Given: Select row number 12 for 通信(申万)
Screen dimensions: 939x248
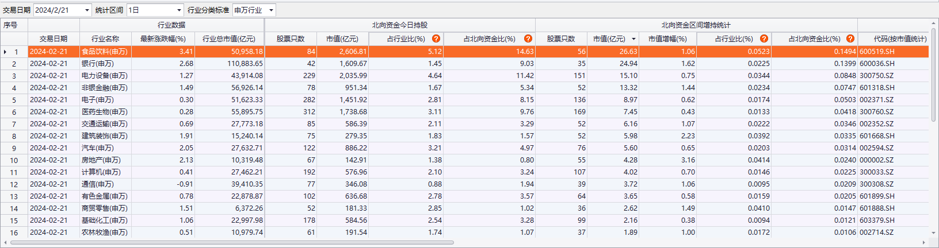Looking at the screenshot, I should pos(14,184).
